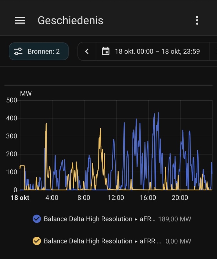Click the 300 y-axis label
Viewport: 217px width, 259px height.
tap(12, 136)
